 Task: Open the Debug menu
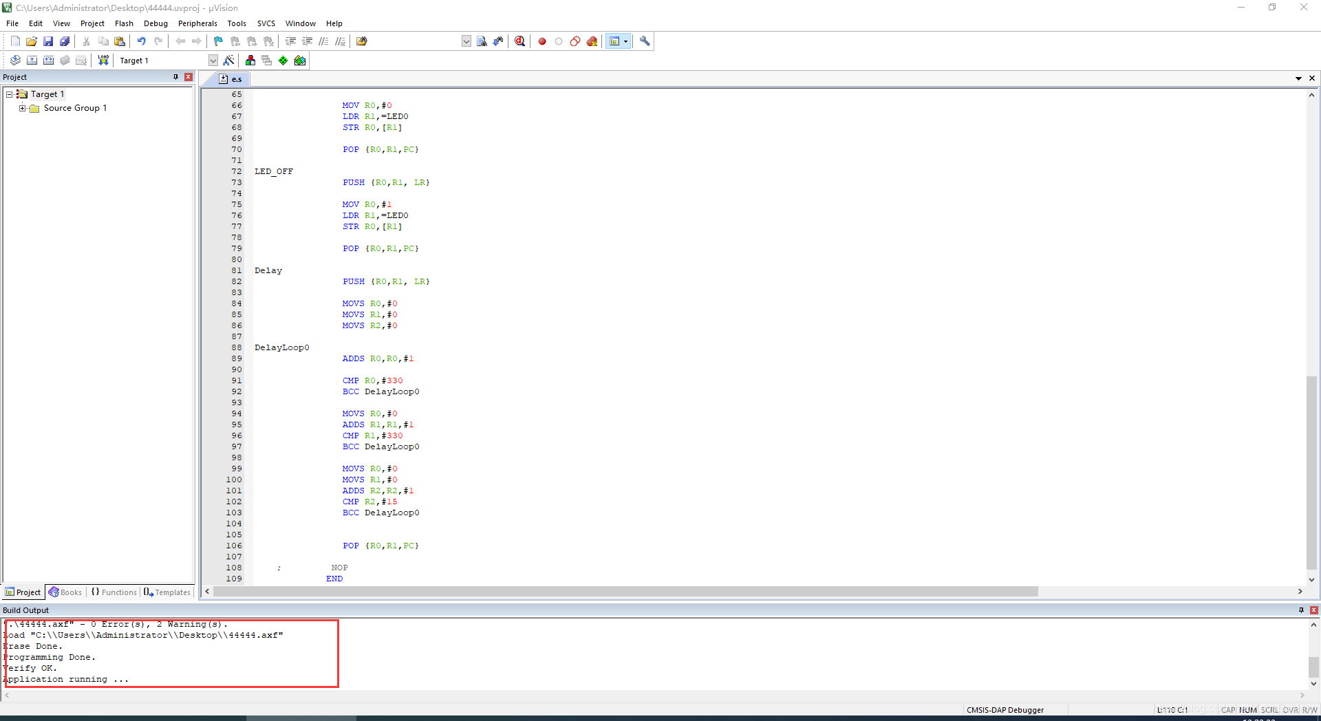(155, 23)
